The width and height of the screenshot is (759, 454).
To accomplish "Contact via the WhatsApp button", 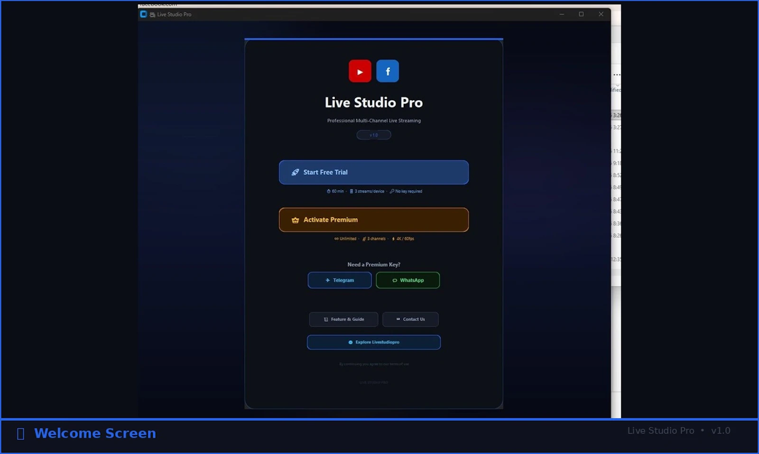I will click(x=408, y=280).
